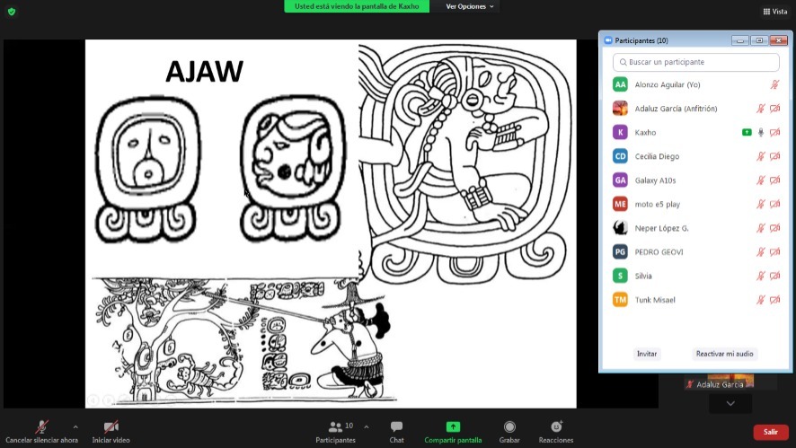Screen dimensions: 796x448
Task: Click the CD avatar of Cecilia Diego
Action: pyautogui.click(x=620, y=156)
